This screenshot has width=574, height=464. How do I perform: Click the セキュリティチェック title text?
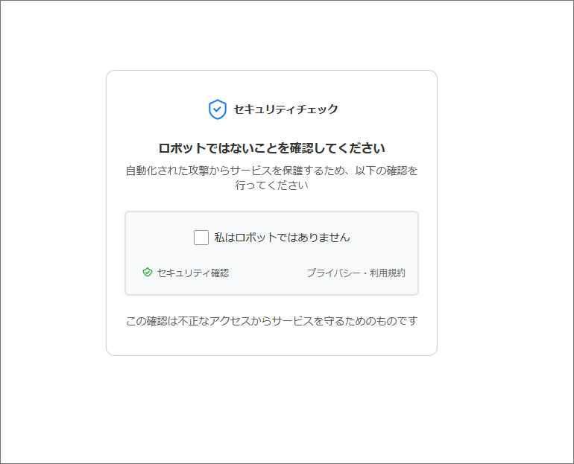coord(286,109)
